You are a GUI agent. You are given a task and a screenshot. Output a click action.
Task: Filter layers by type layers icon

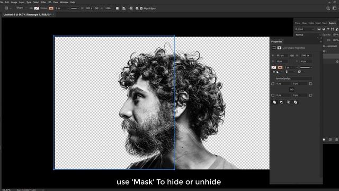point(328,29)
